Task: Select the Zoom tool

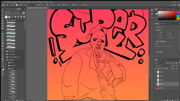Action: coord(3,61)
